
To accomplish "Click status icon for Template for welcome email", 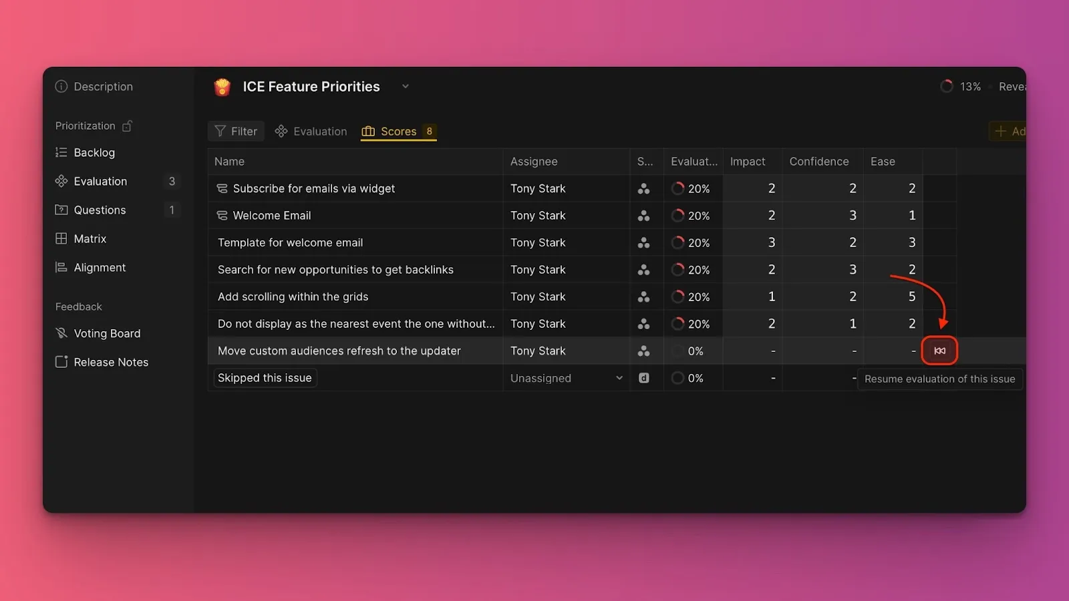I will 643,243.
